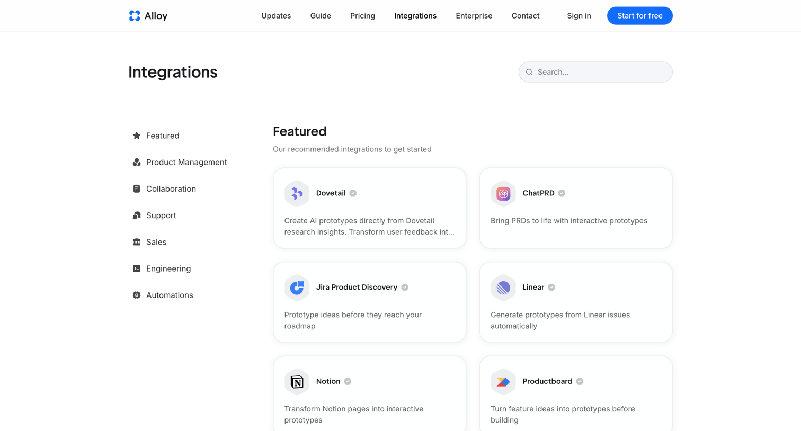Open the Contact nav item
This screenshot has width=801, height=431.
coord(526,16)
